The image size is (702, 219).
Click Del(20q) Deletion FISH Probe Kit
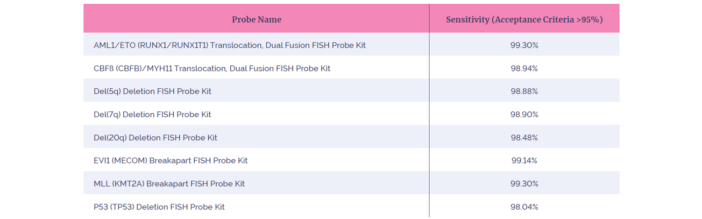click(x=155, y=138)
